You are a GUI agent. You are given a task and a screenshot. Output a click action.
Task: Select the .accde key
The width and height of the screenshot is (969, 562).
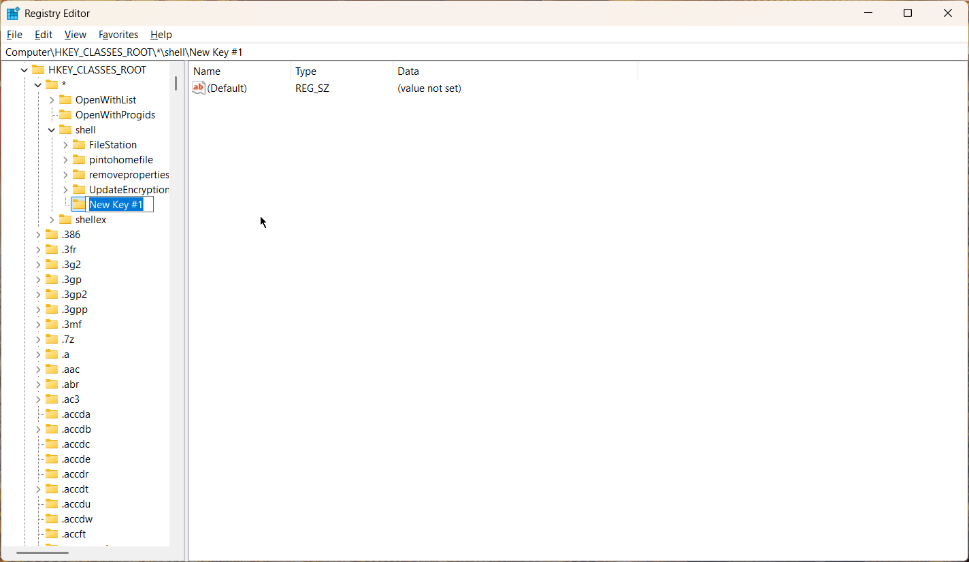tap(76, 459)
